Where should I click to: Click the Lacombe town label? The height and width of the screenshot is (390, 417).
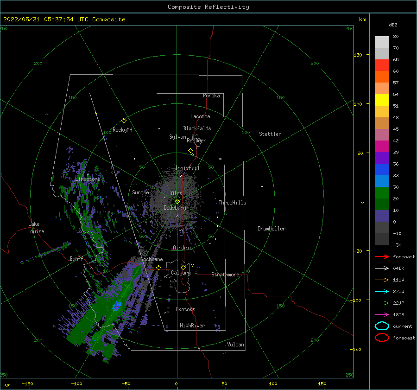pyautogui.click(x=200, y=116)
